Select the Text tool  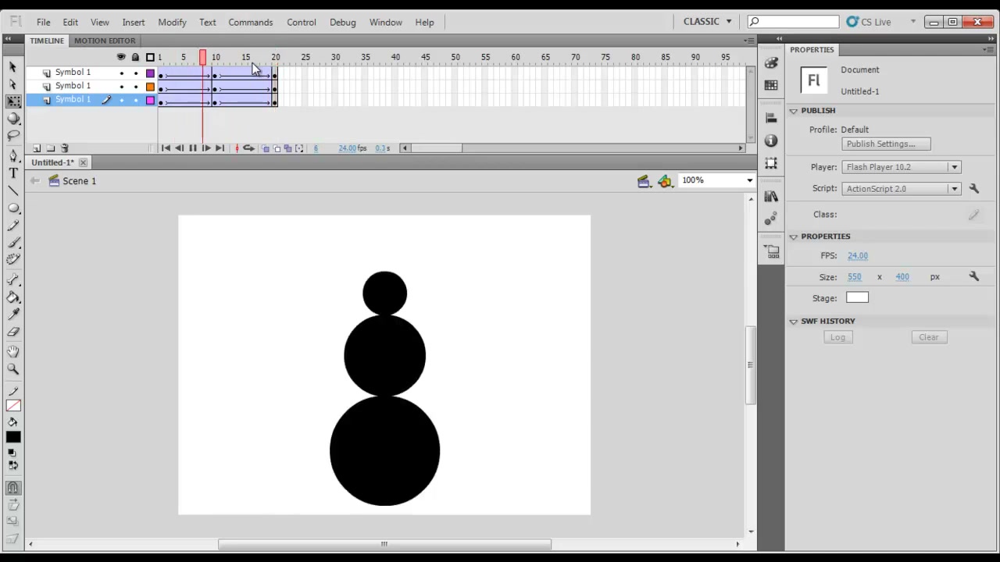(x=13, y=173)
